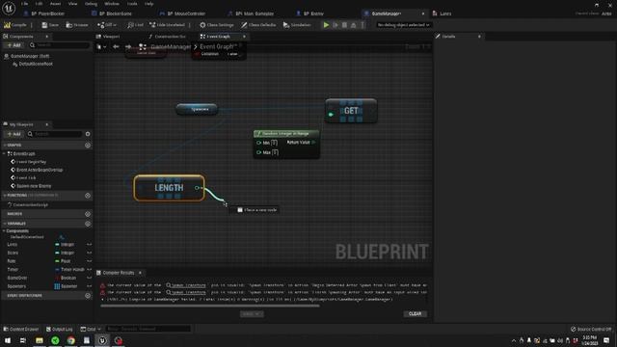Select ConstructionScript in Functions list

[30, 204]
